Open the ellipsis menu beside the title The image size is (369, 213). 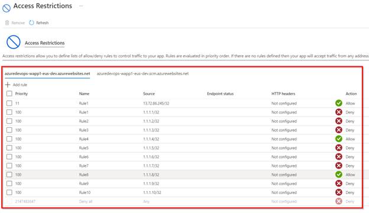[x=81, y=6]
